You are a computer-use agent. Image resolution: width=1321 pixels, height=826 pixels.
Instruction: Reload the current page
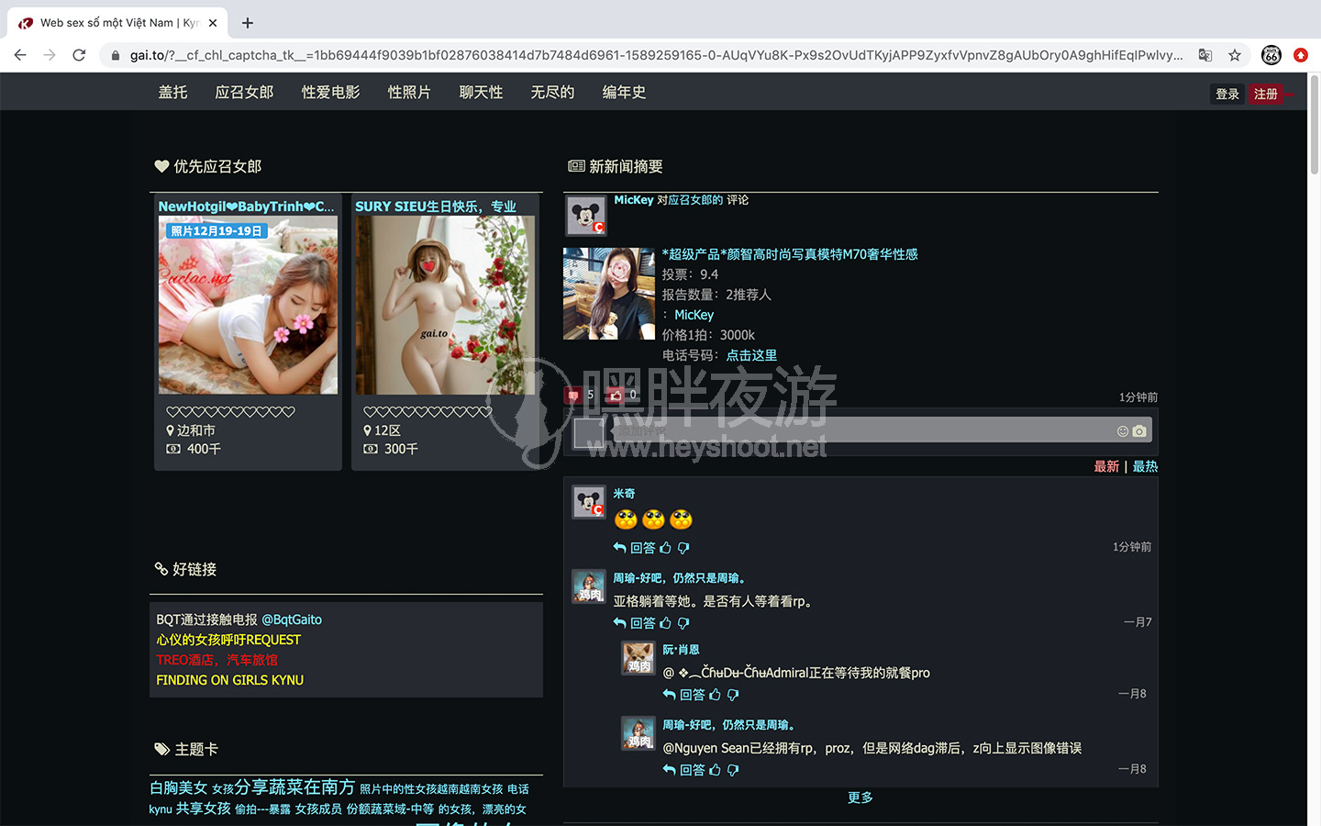[x=79, y=55]
